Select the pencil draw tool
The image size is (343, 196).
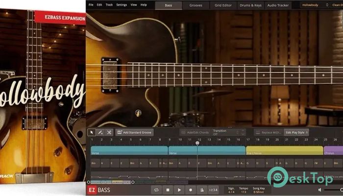pos(100,132)
